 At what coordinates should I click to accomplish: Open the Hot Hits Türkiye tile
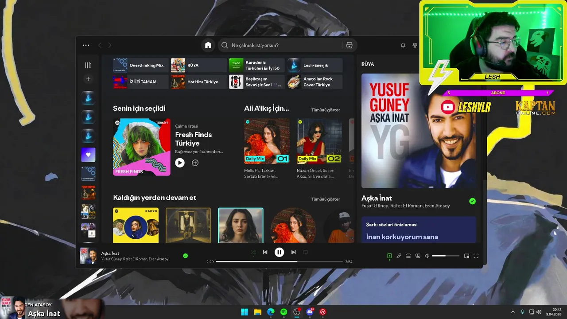pos(199,82)
